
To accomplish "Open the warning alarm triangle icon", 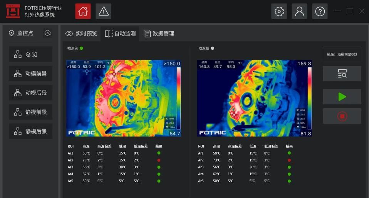I will point(103,11).
